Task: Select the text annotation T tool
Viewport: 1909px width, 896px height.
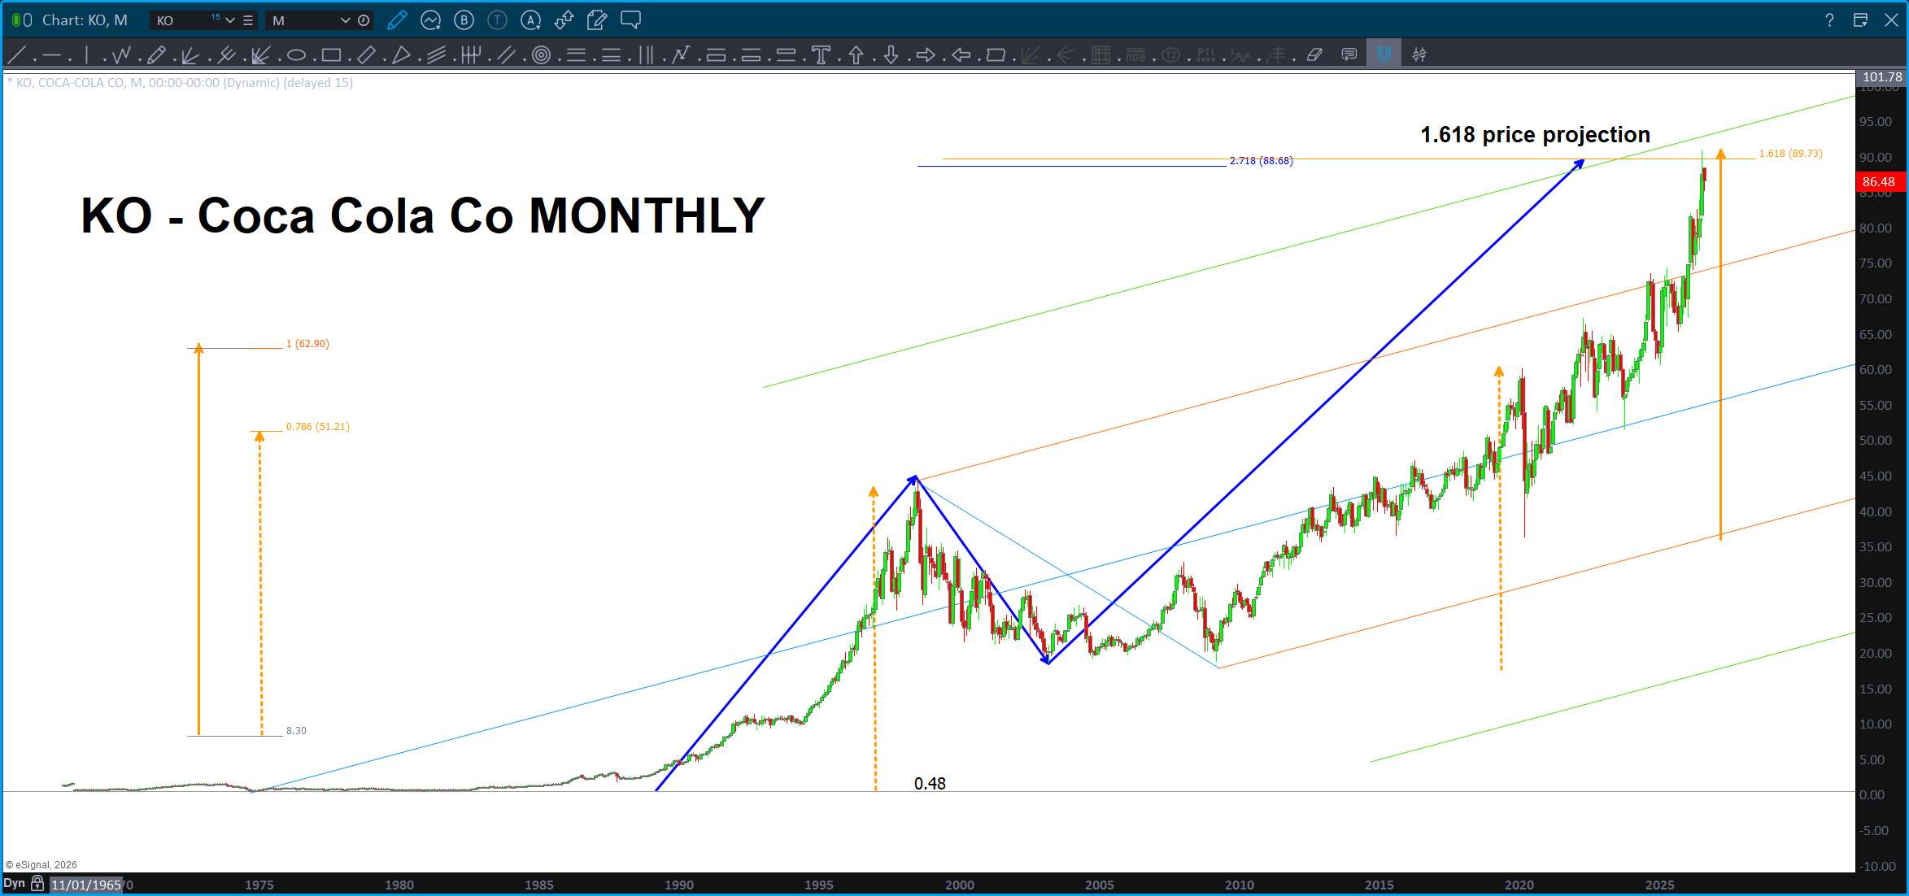Action: pyautogui.click(x=821, y=55)
